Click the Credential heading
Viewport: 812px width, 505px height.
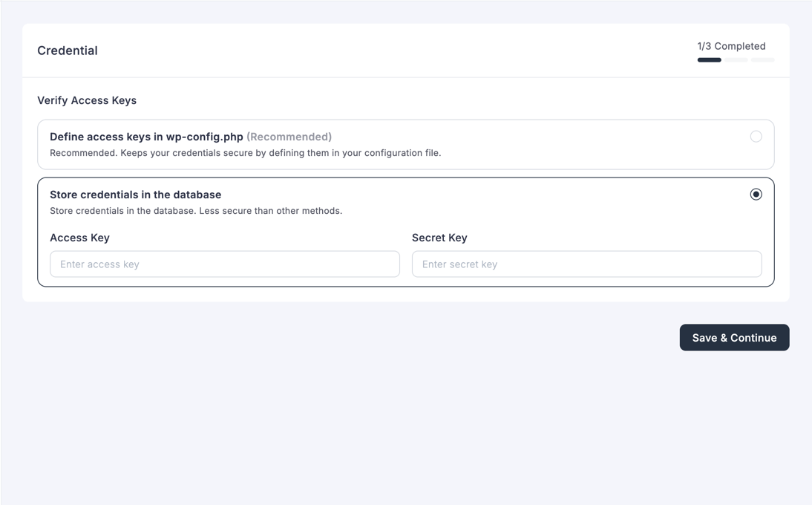tap(67, 50)
